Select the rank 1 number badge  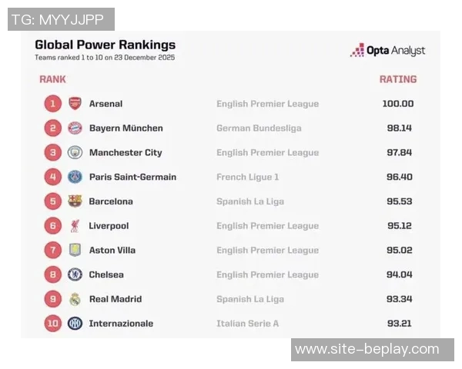pos(52,104)
